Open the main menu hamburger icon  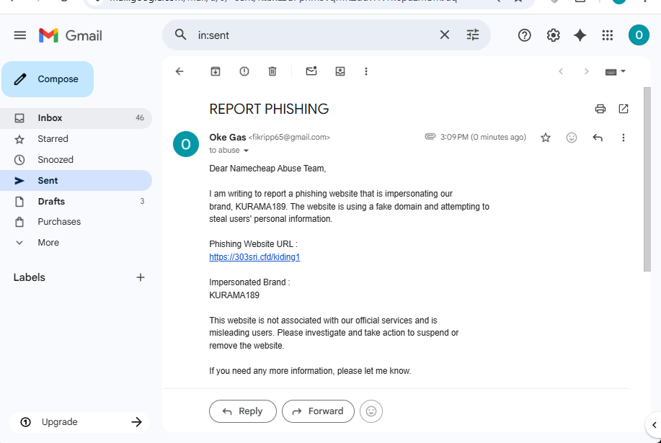pyautogui.click(x=19, y=35)
